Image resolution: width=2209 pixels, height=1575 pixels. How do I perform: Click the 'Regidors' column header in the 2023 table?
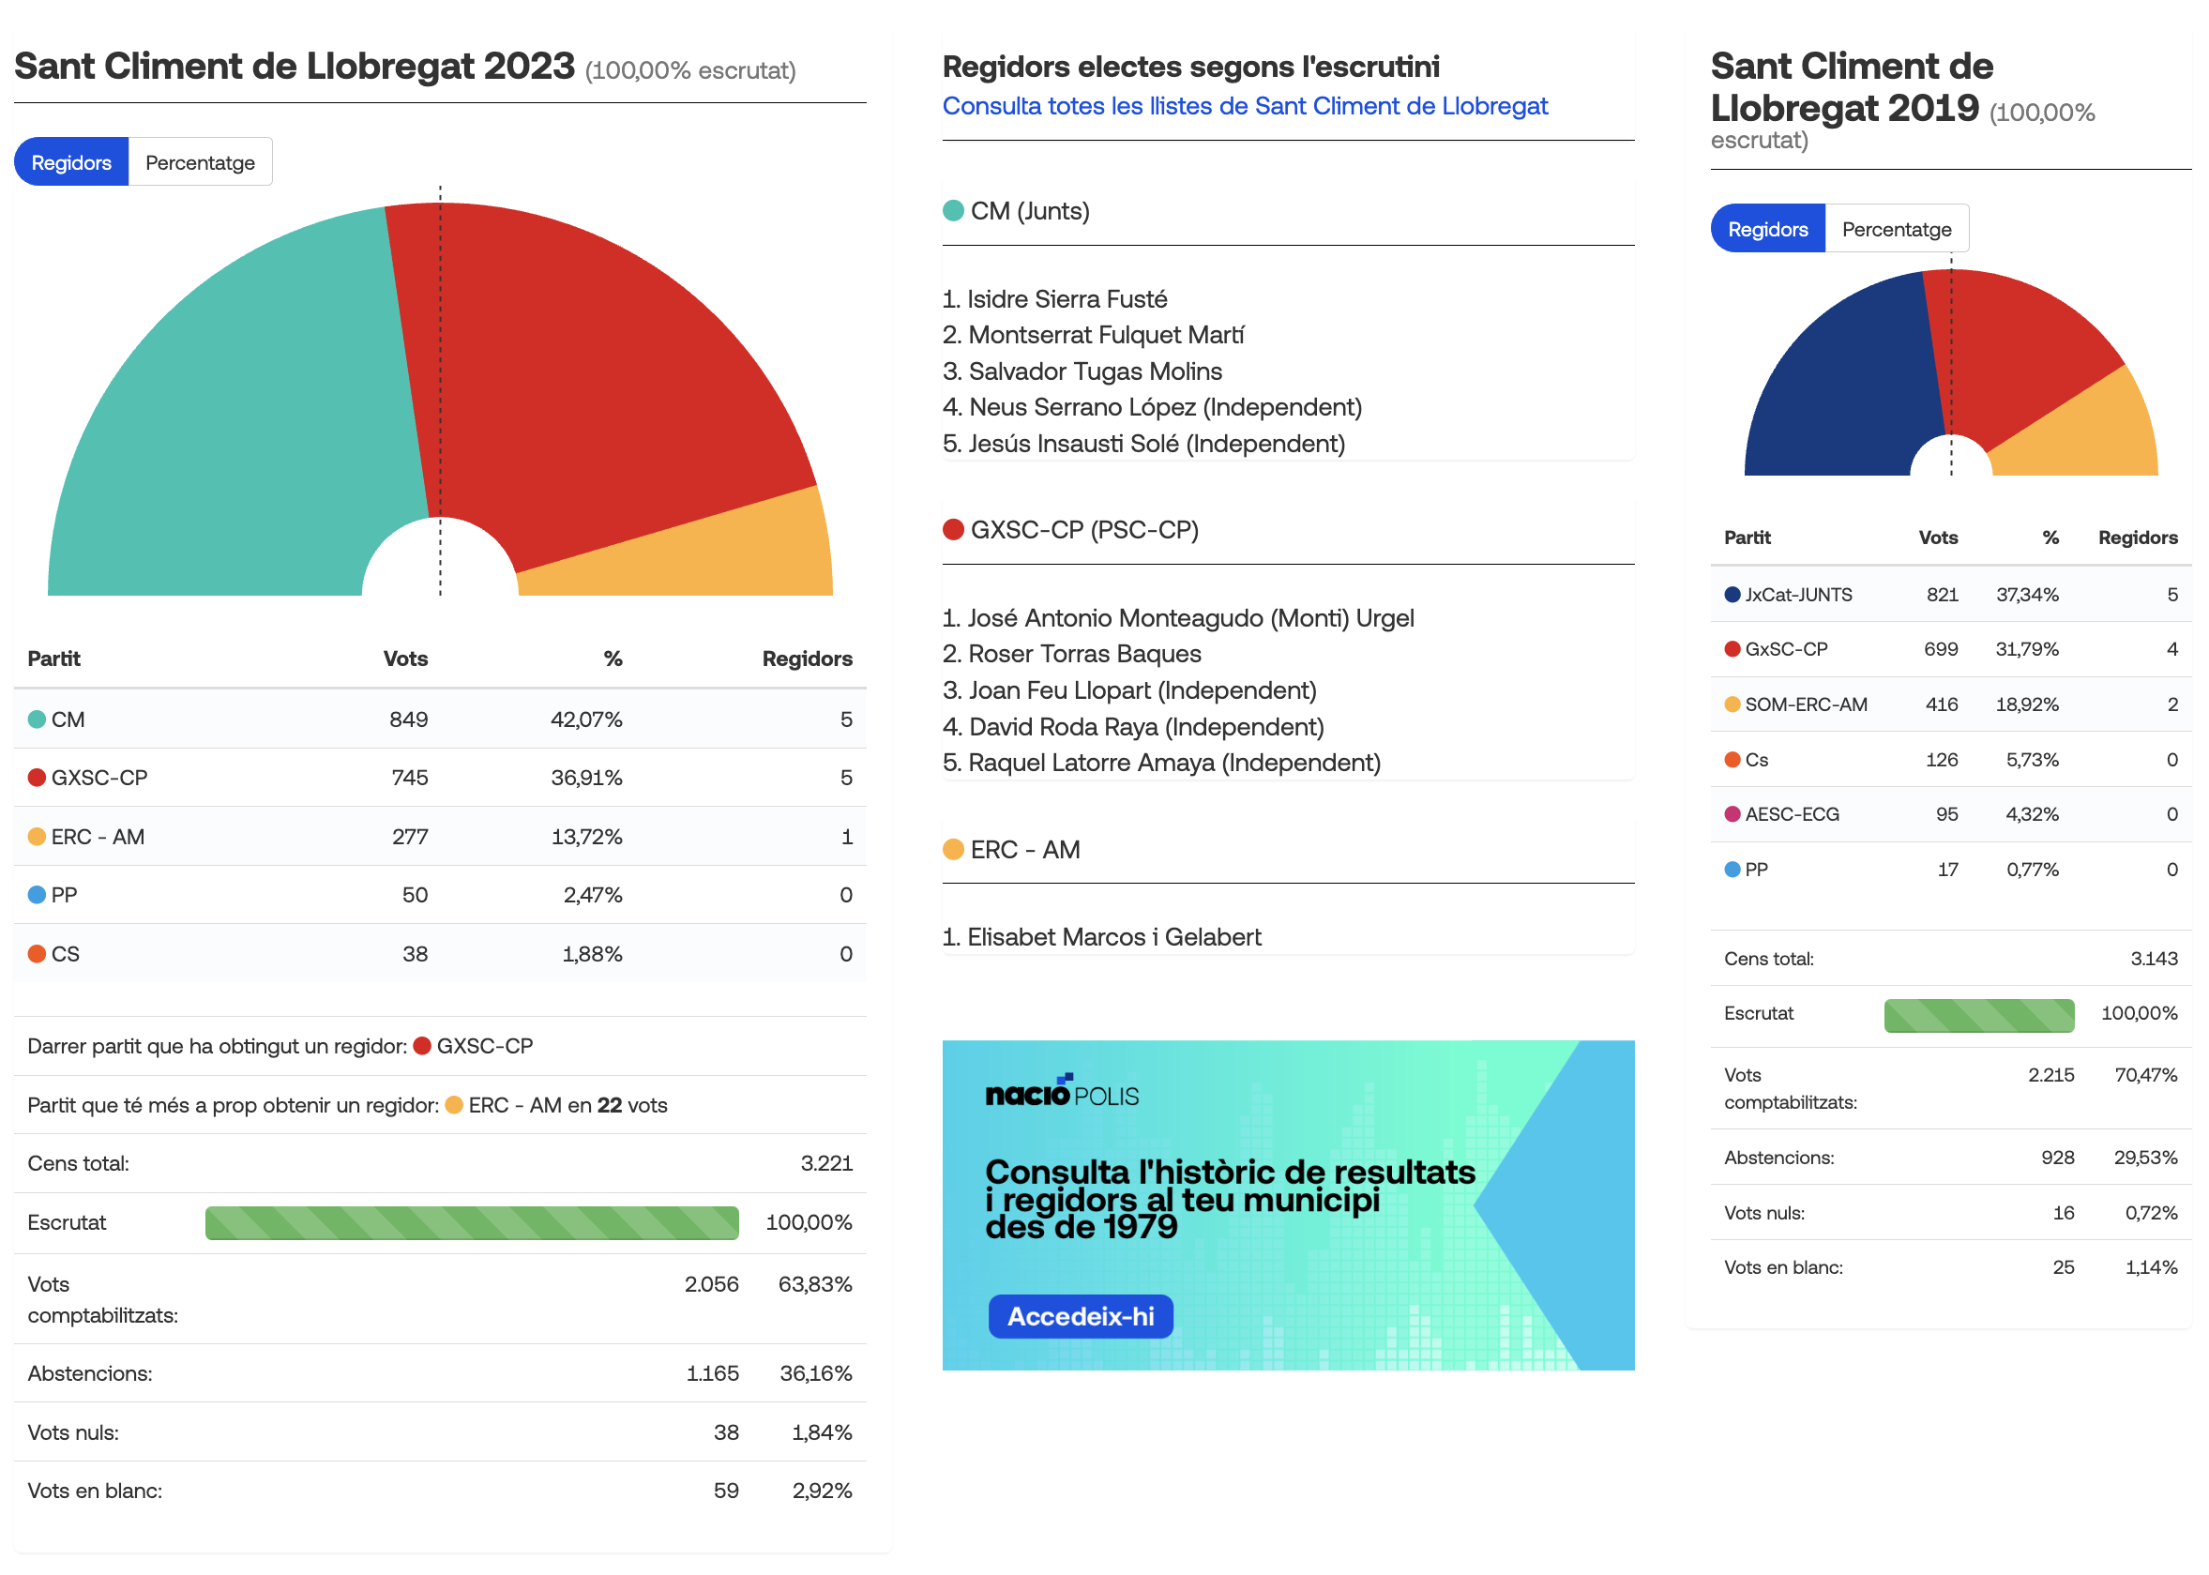pos(807,659)
